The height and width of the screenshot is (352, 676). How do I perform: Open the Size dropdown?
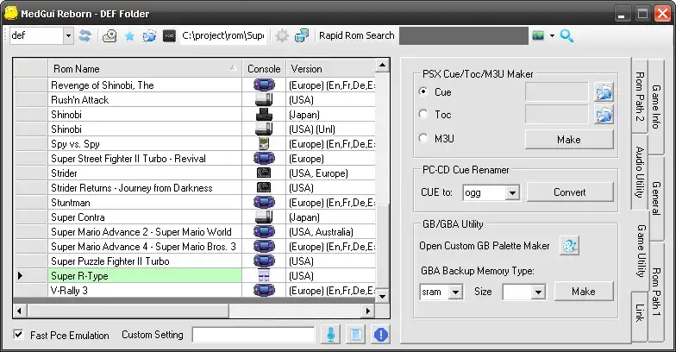(x=538, y=292)
